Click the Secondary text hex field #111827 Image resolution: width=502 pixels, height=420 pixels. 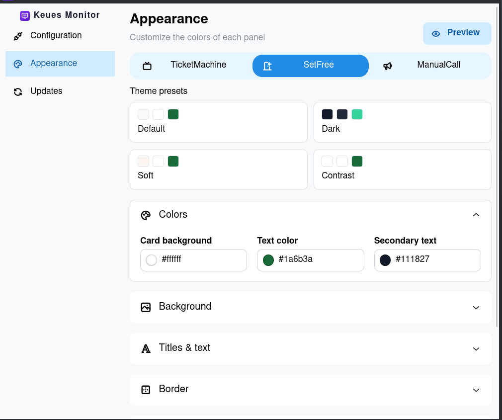tap(427, 260)
